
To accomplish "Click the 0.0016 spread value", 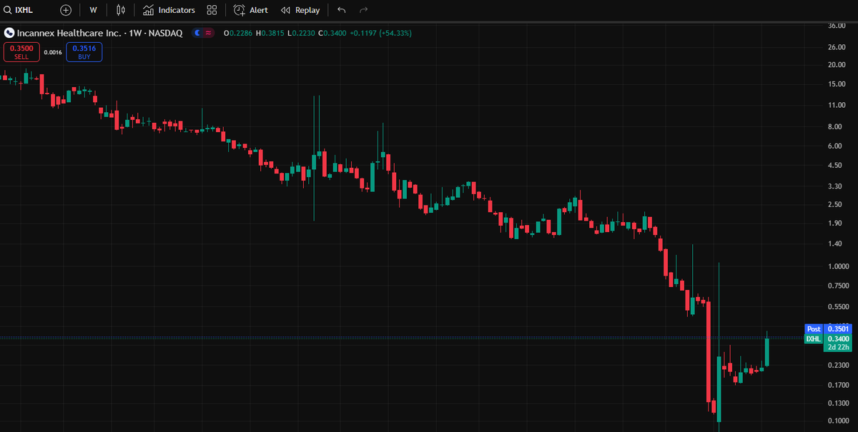I will point(53,52).
